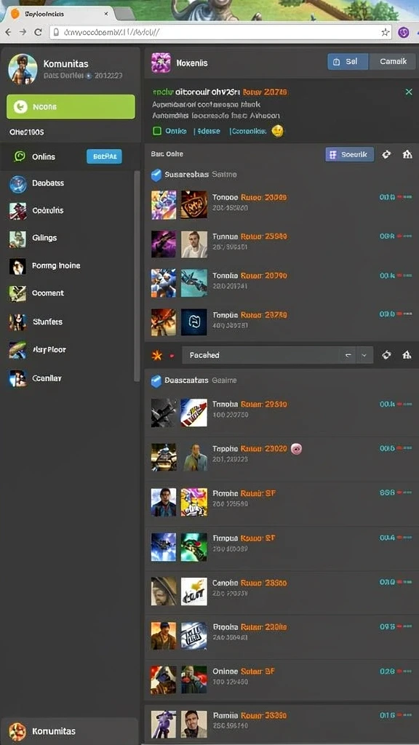Open the Pacahed combo box

tap(278, 355)
